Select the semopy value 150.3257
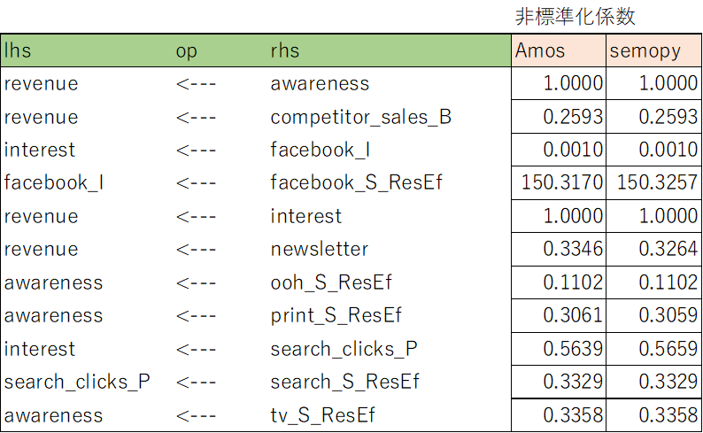This screenshot has width=703, height=433. [x=653, y=183]
